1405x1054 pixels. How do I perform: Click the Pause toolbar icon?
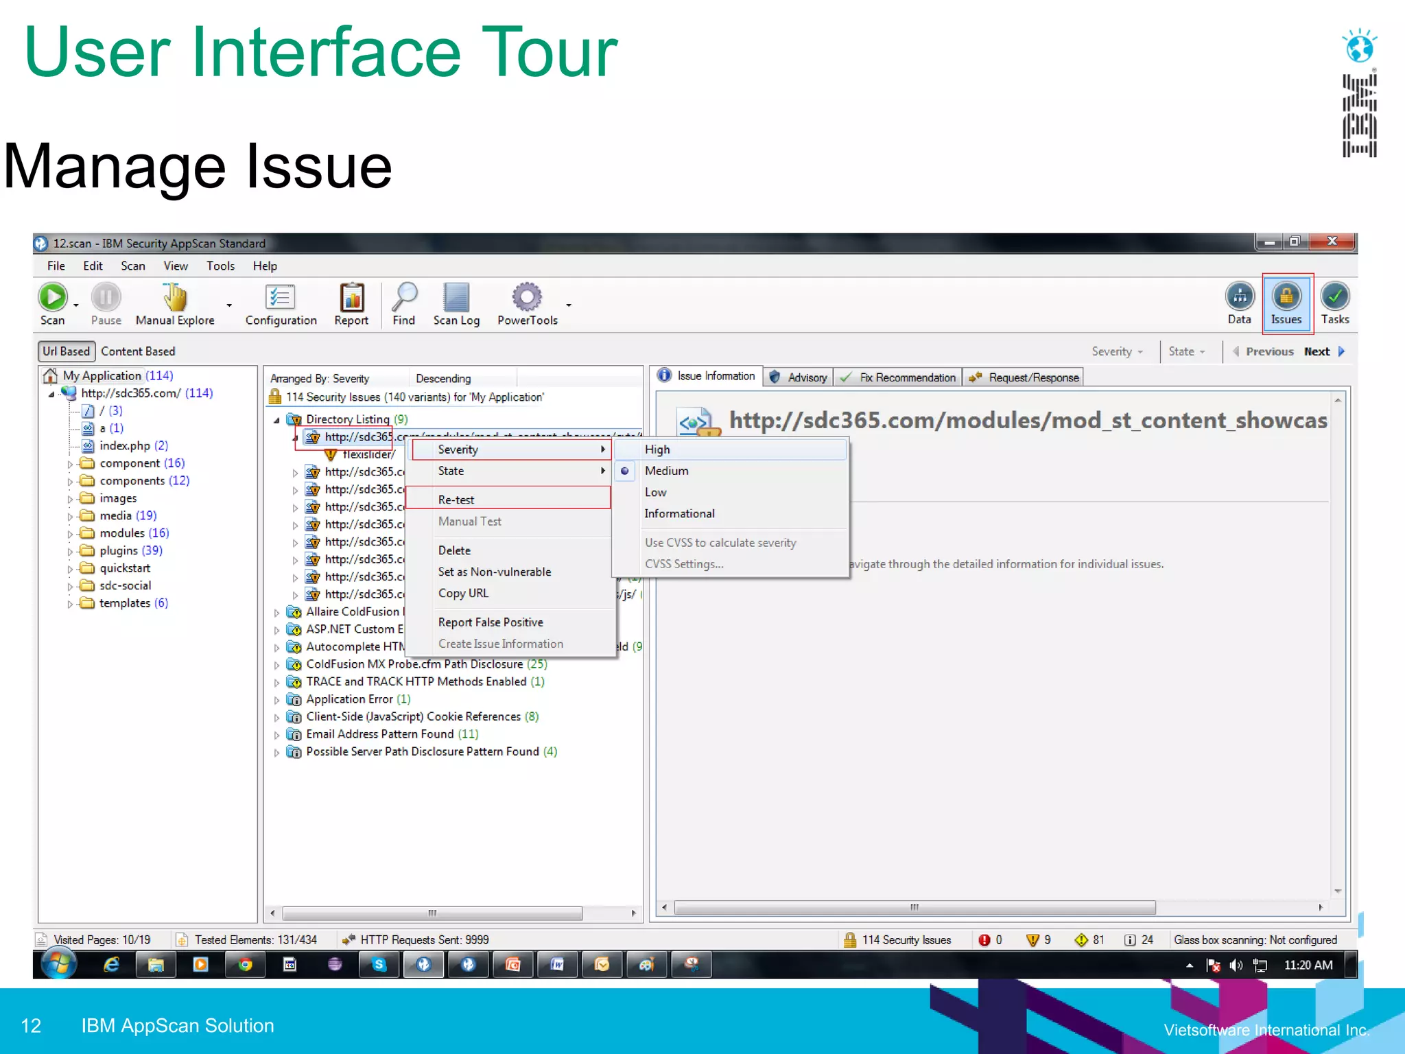click(106, 297)
